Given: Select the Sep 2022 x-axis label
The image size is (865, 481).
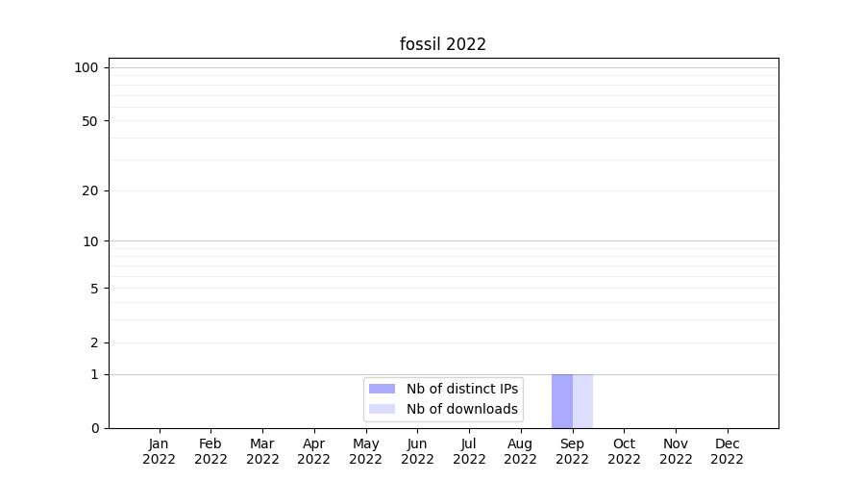Looking at the screenshot, I should [x=572, y=451].
